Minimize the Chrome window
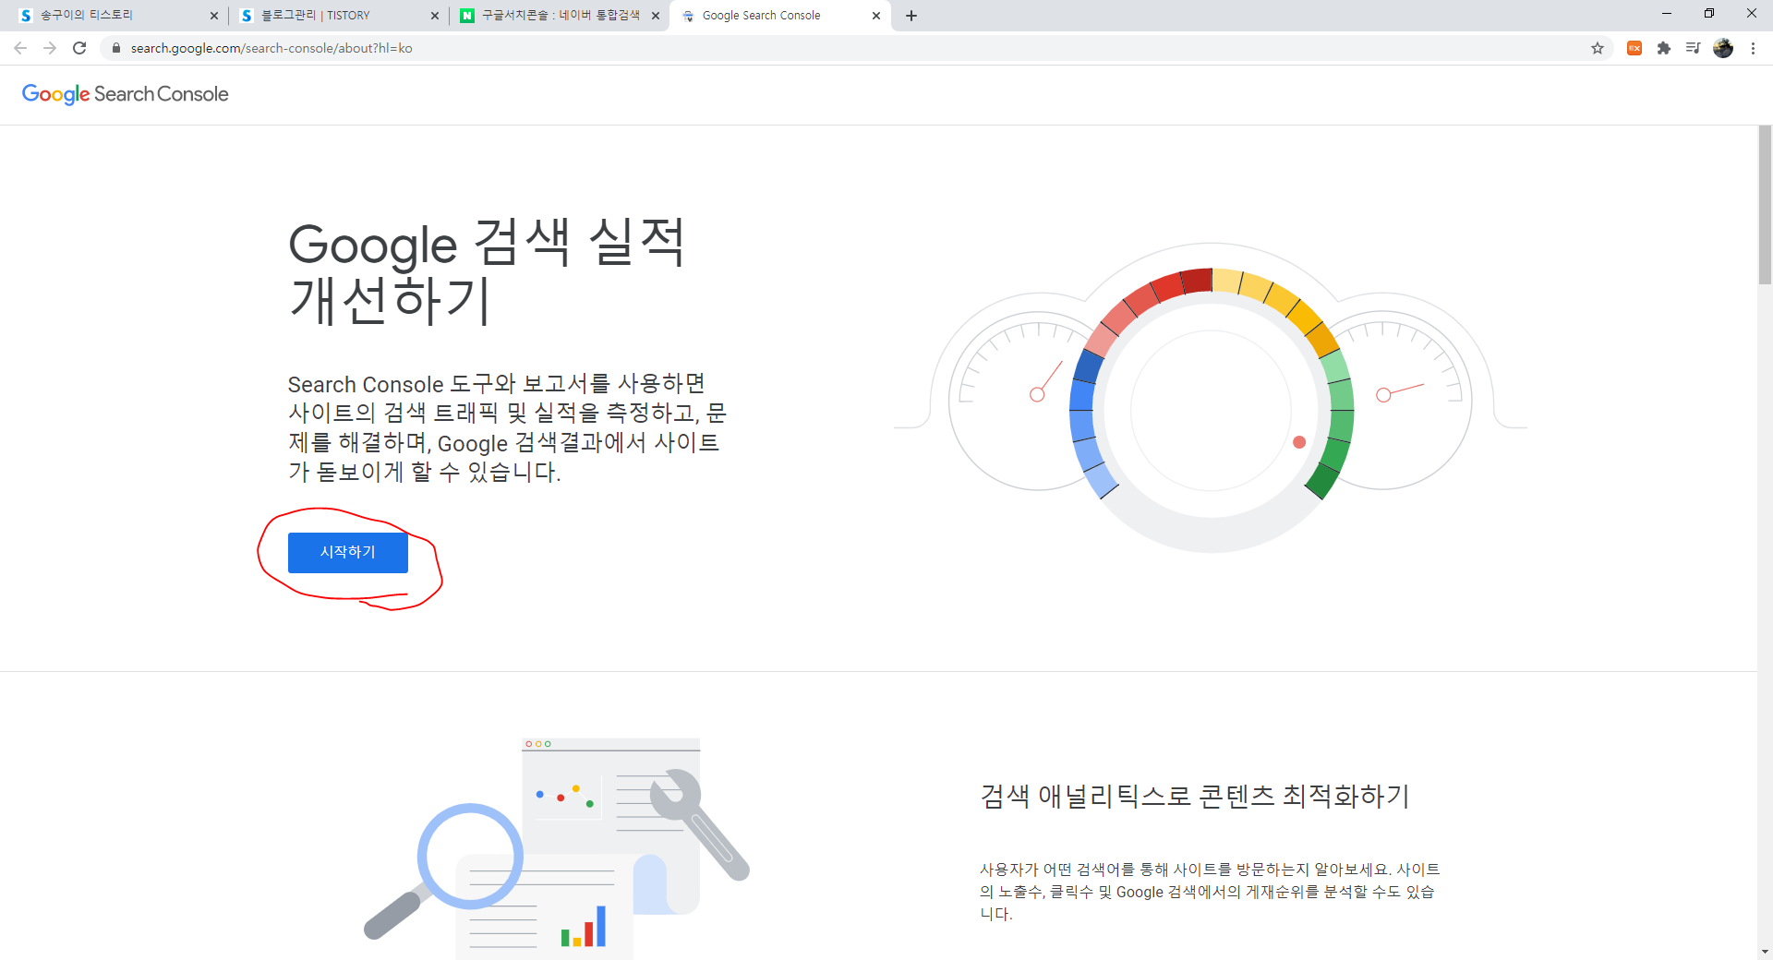 [1667, 14]
